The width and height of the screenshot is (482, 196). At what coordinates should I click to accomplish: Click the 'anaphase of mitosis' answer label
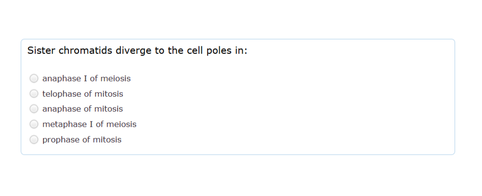tap(82, 109)
